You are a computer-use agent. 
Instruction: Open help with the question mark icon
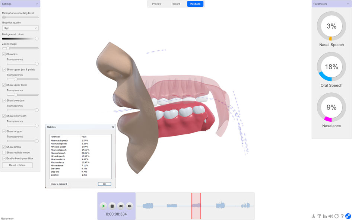342,216
